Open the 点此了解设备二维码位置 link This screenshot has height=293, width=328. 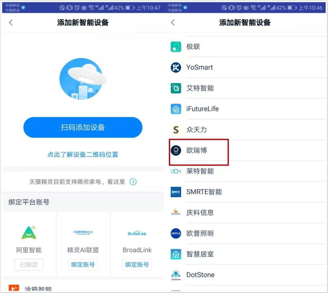click(x=83, y=154)
